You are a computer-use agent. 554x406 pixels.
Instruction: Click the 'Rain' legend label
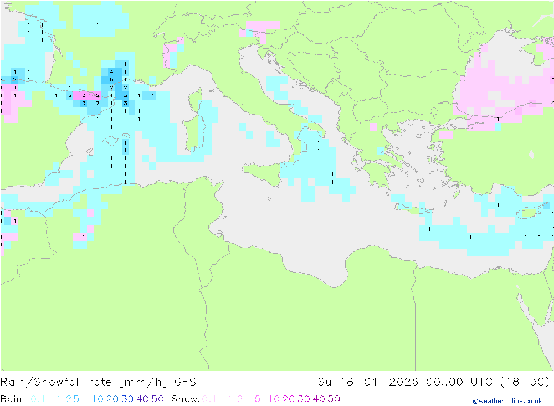[x=11, y=399]
